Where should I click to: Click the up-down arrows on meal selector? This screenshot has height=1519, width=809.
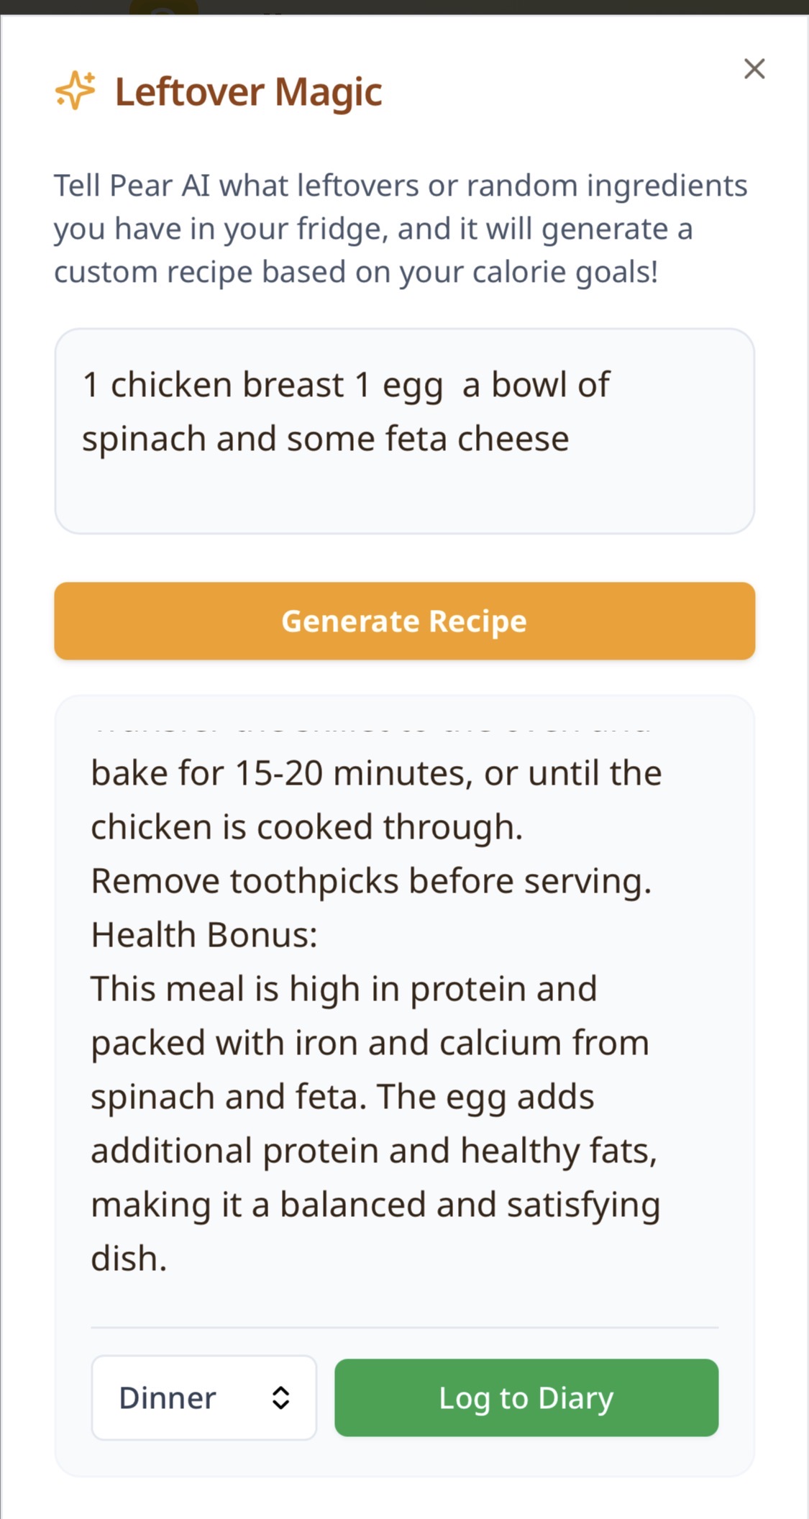pyautogui.click(x=280, y=1397)
